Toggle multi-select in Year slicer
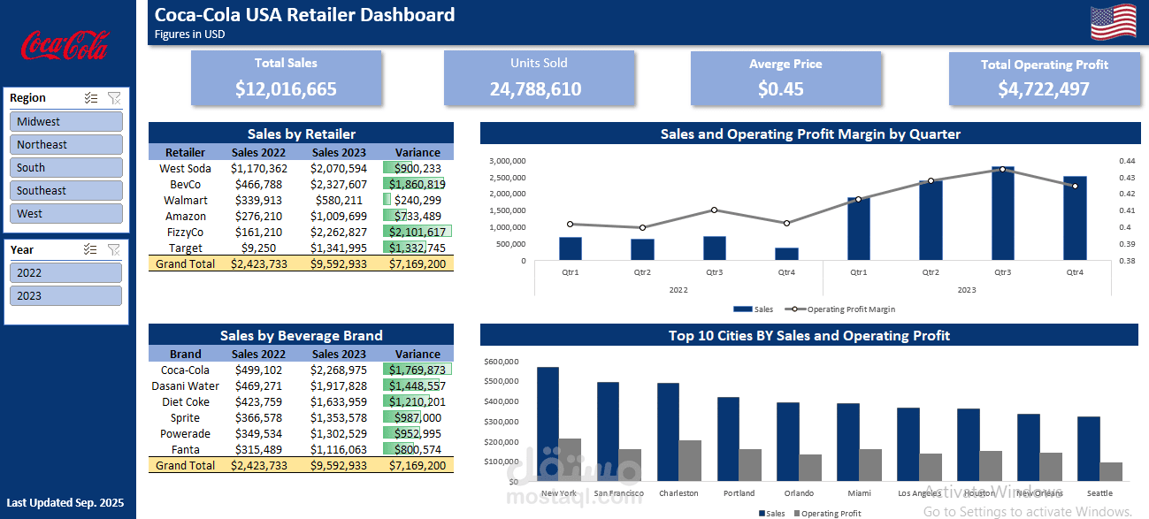 point(90,249)
